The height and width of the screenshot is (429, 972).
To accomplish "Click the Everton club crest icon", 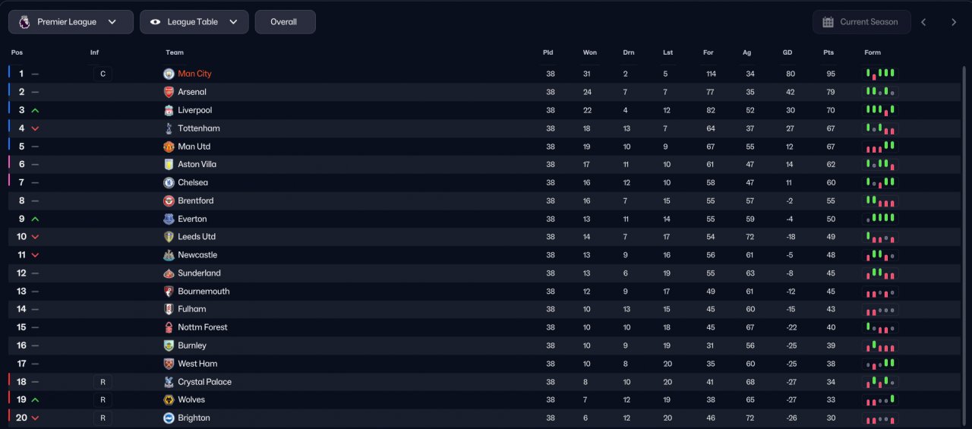I will (169, 219).
